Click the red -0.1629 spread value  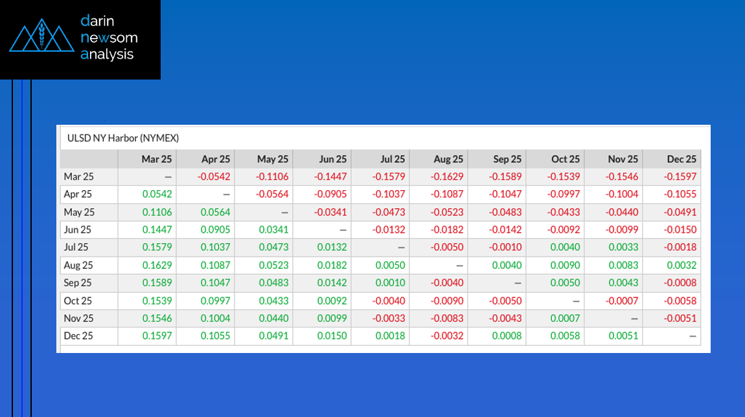(447, 176)
